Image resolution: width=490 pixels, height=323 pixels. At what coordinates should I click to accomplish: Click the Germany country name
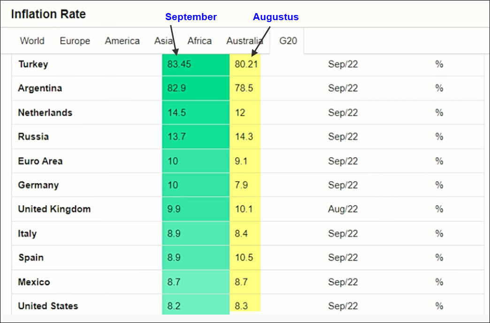click(38, 185)
